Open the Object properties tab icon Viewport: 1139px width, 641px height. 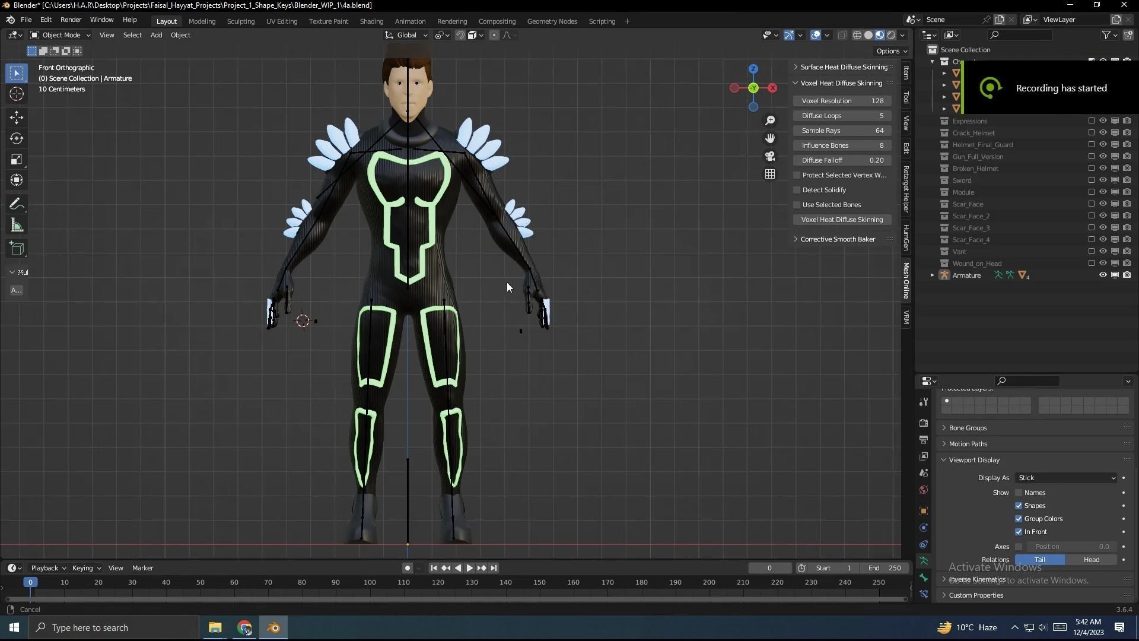point(924,511)
